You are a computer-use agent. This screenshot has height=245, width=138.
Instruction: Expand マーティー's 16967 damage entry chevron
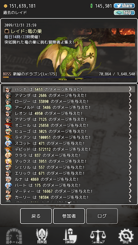pos(130,190)
